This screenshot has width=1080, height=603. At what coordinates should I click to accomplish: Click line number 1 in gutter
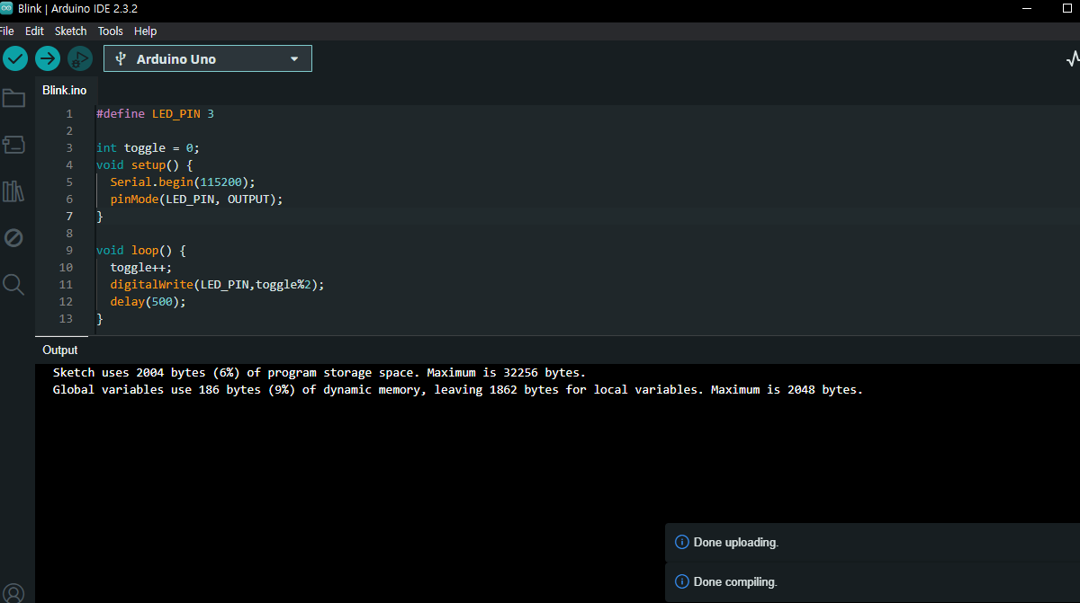[69, 114]
